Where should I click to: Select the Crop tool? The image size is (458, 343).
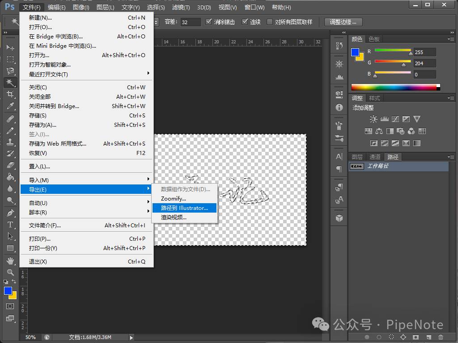coord(10,94)
